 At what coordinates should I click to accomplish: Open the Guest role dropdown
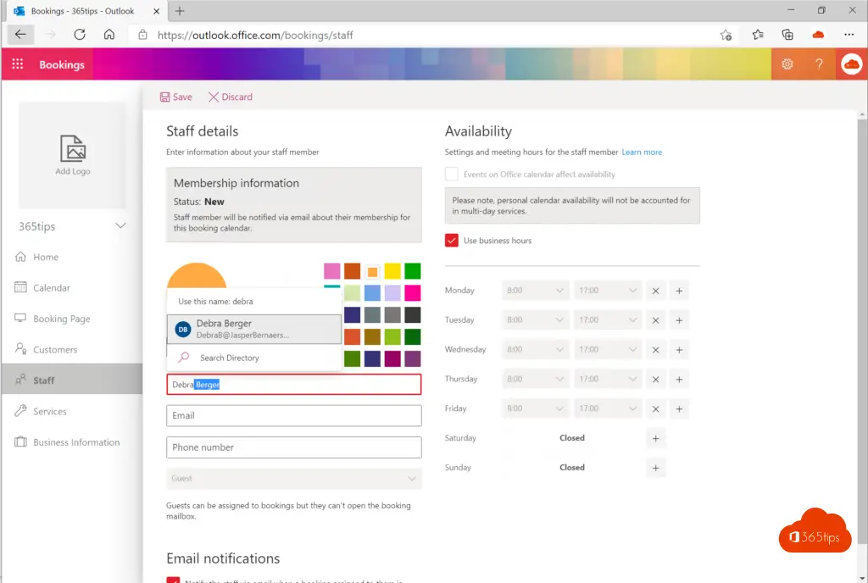pos(293,479)
